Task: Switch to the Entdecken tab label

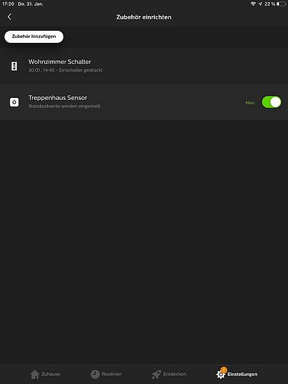Action: coord(175,374)
